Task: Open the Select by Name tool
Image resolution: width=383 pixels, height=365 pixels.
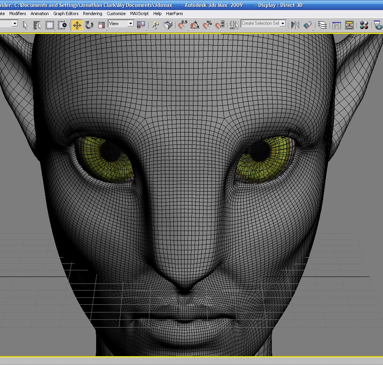Action: [37, 25]
